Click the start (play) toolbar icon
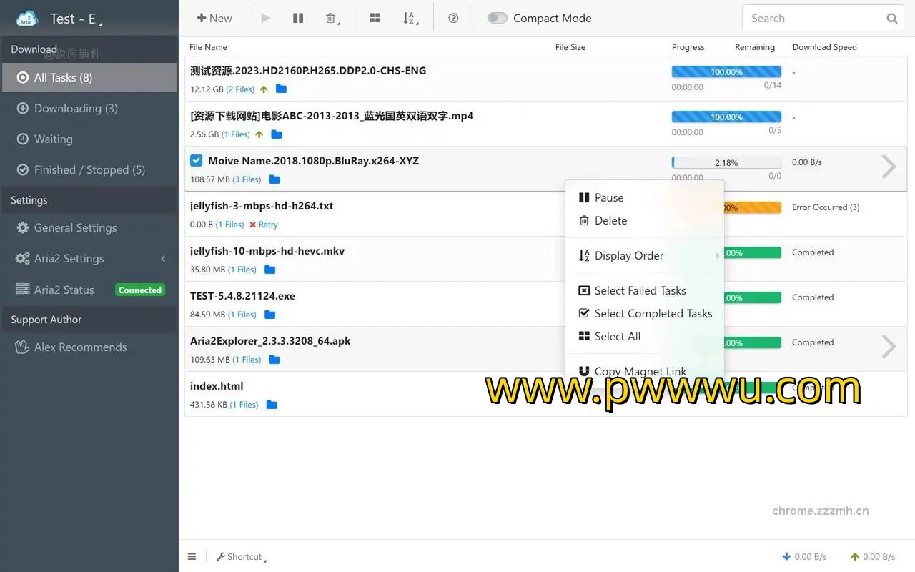This screenshot has height=572, width=915. coord(266,19)
